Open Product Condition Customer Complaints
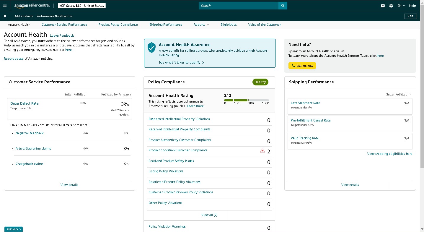Viewport: 424px width, 232px height. click(178, 150)
